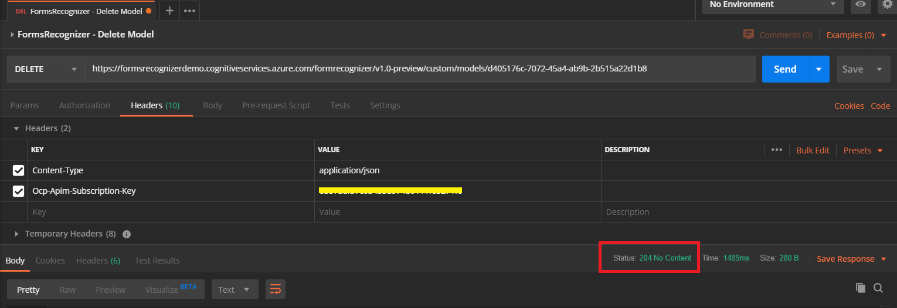
Task: Open the request Settings tab
Action: pyautogui.click(x=385, y=105)
